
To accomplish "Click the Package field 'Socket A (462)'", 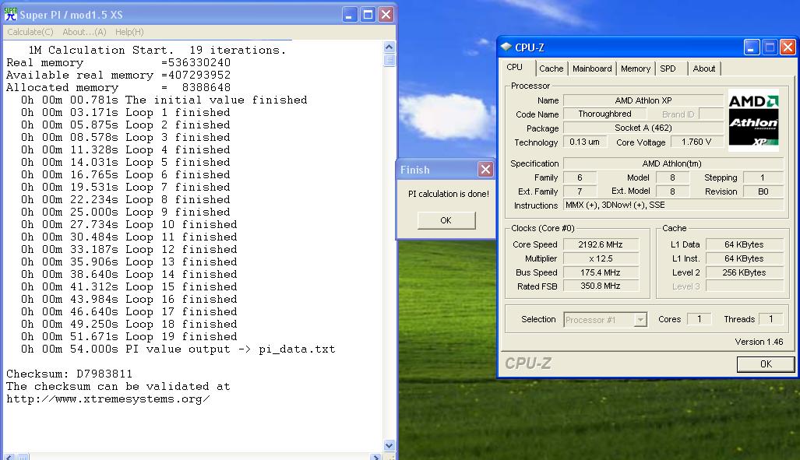I will 643,128.
